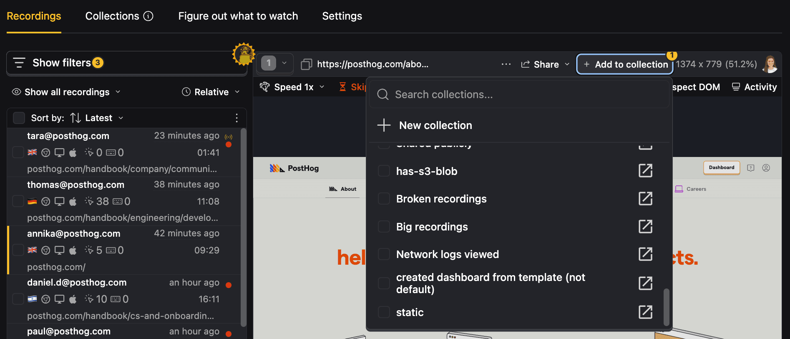Screen dimensions: 790x339
Task: Check the Broken recordings collection
Action: pyautogui.click(x=384, y=198)
